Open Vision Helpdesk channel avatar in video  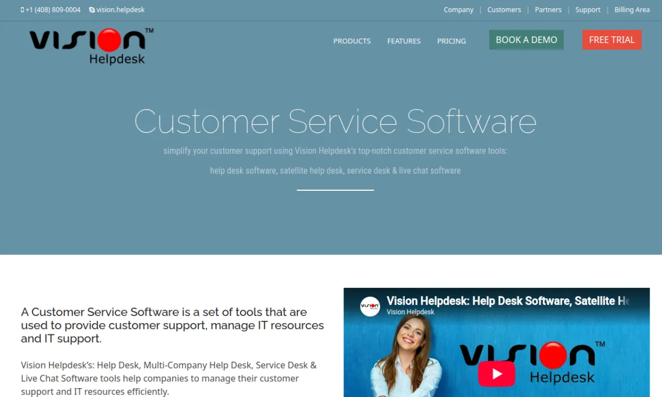point(370,306)
